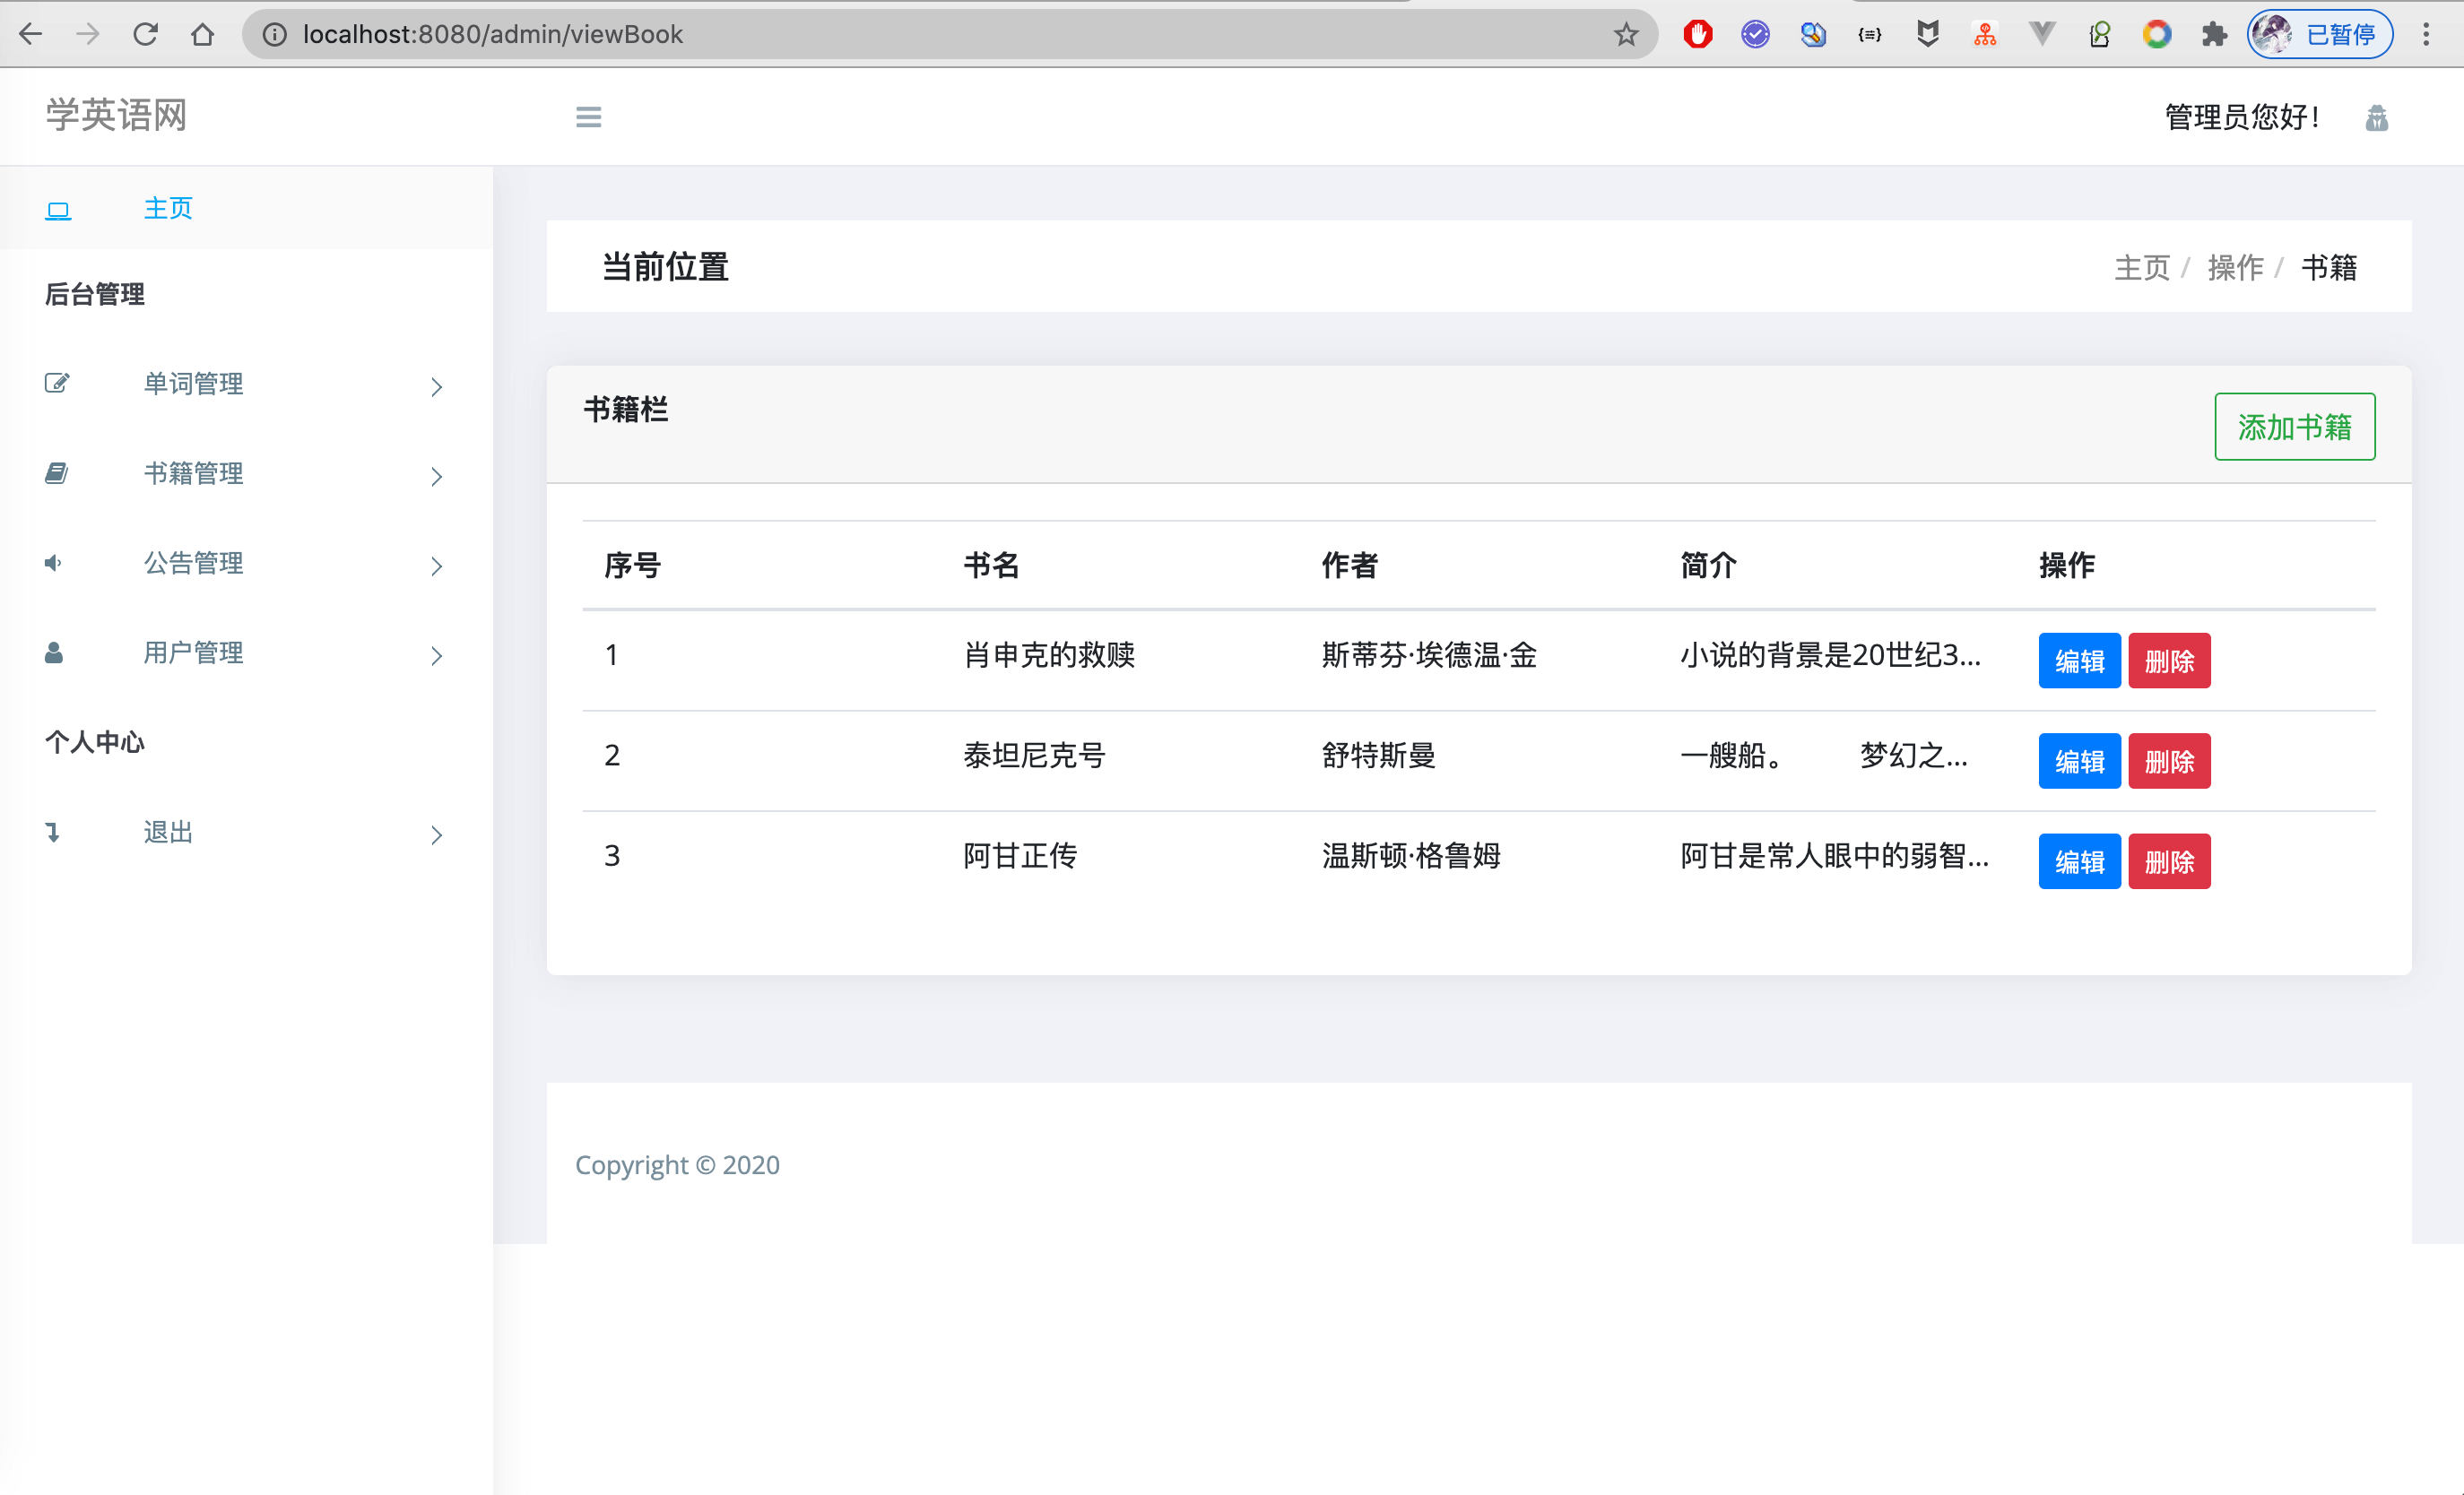Click the 主页 breadcrumb link

pyautogui.click(x=2141, y=268)
